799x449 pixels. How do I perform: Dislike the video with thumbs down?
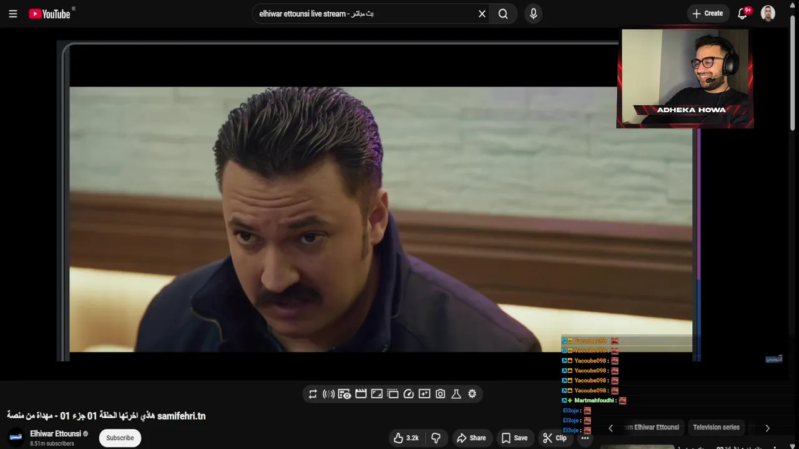coord(436,438)
